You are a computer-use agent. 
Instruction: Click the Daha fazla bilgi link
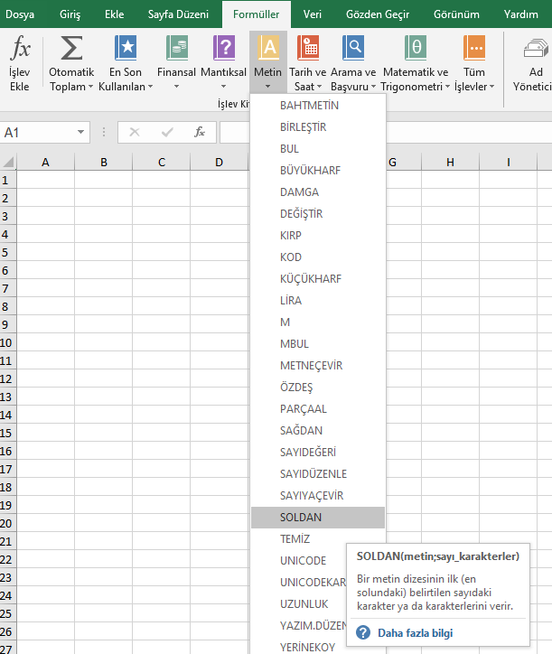pyautogui.click(x=415, y=633)
